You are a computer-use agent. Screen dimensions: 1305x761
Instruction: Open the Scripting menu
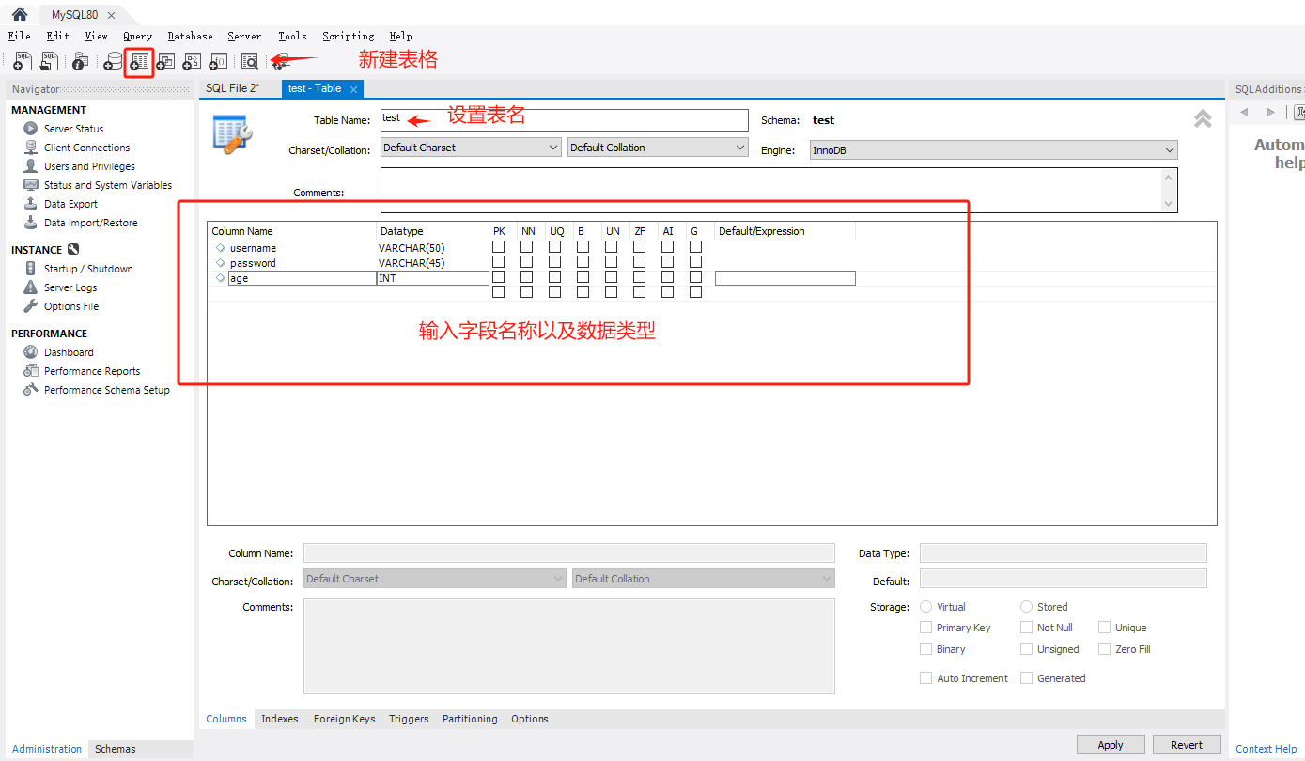[348, 36]
